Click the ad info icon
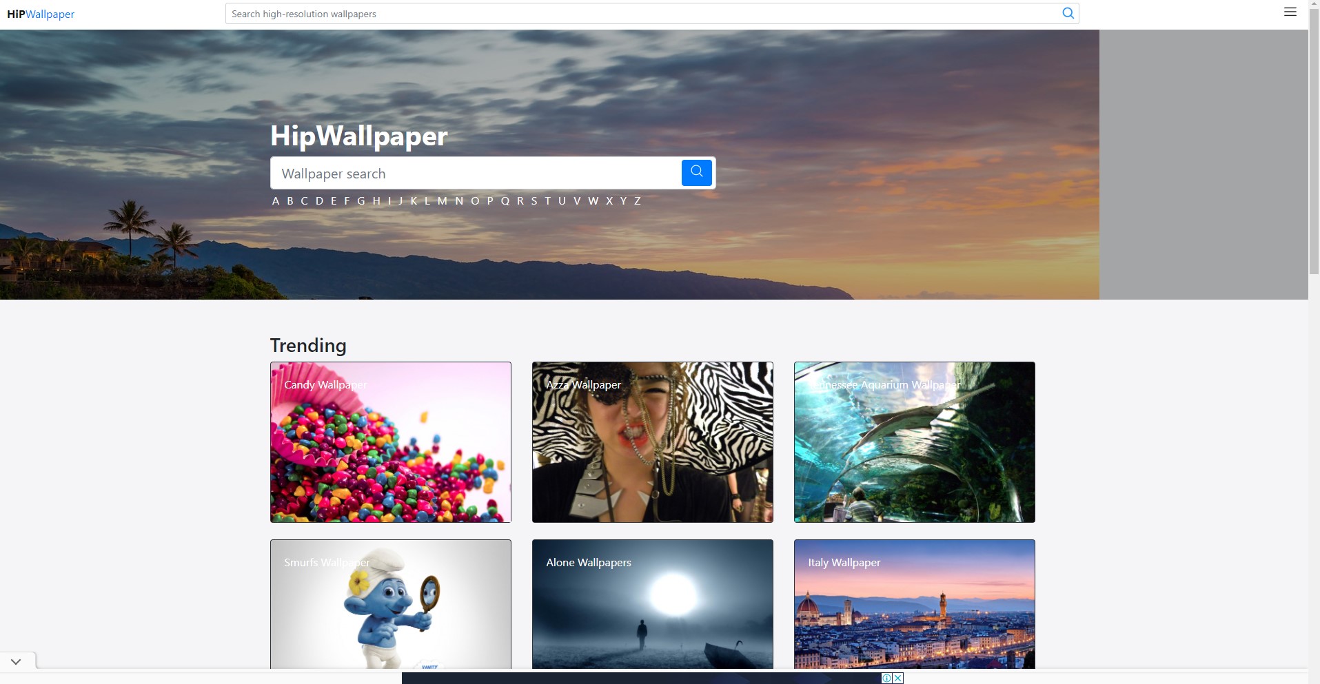This screenshot has height=684, width=1320. 887,678
